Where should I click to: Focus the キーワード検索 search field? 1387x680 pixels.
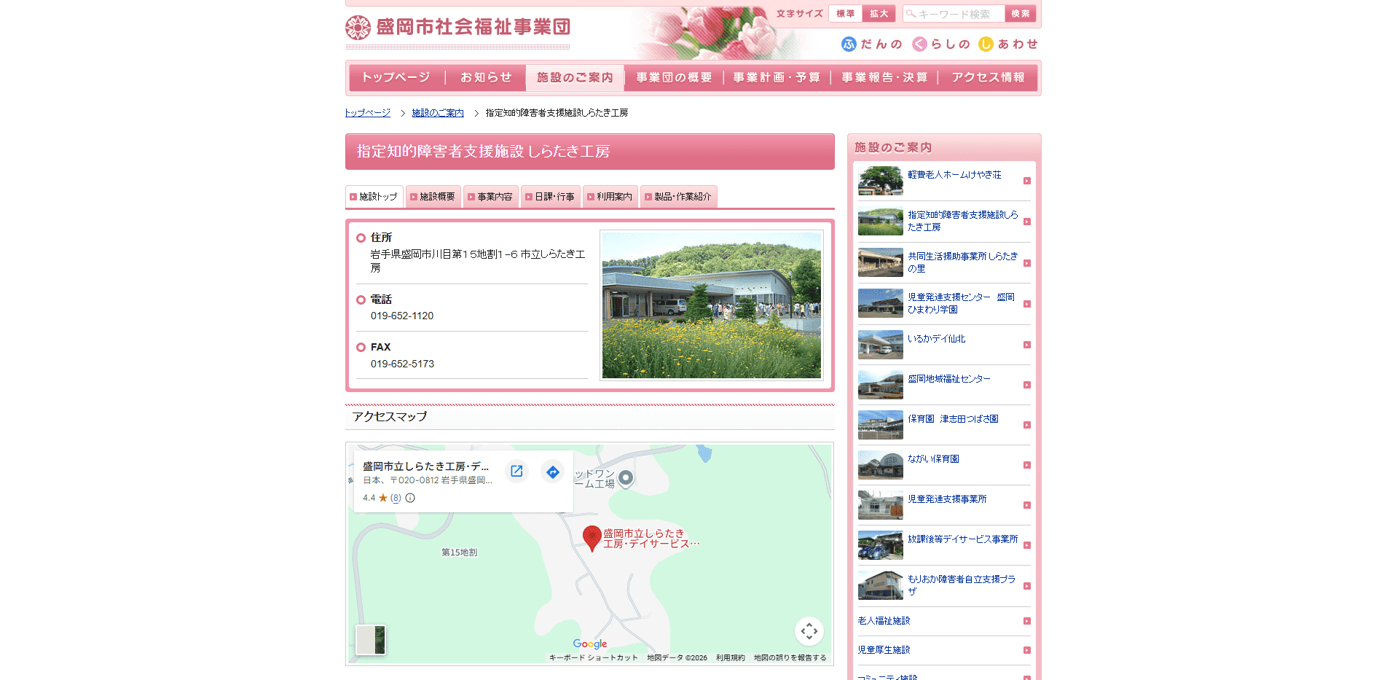(x=954, y=14)
